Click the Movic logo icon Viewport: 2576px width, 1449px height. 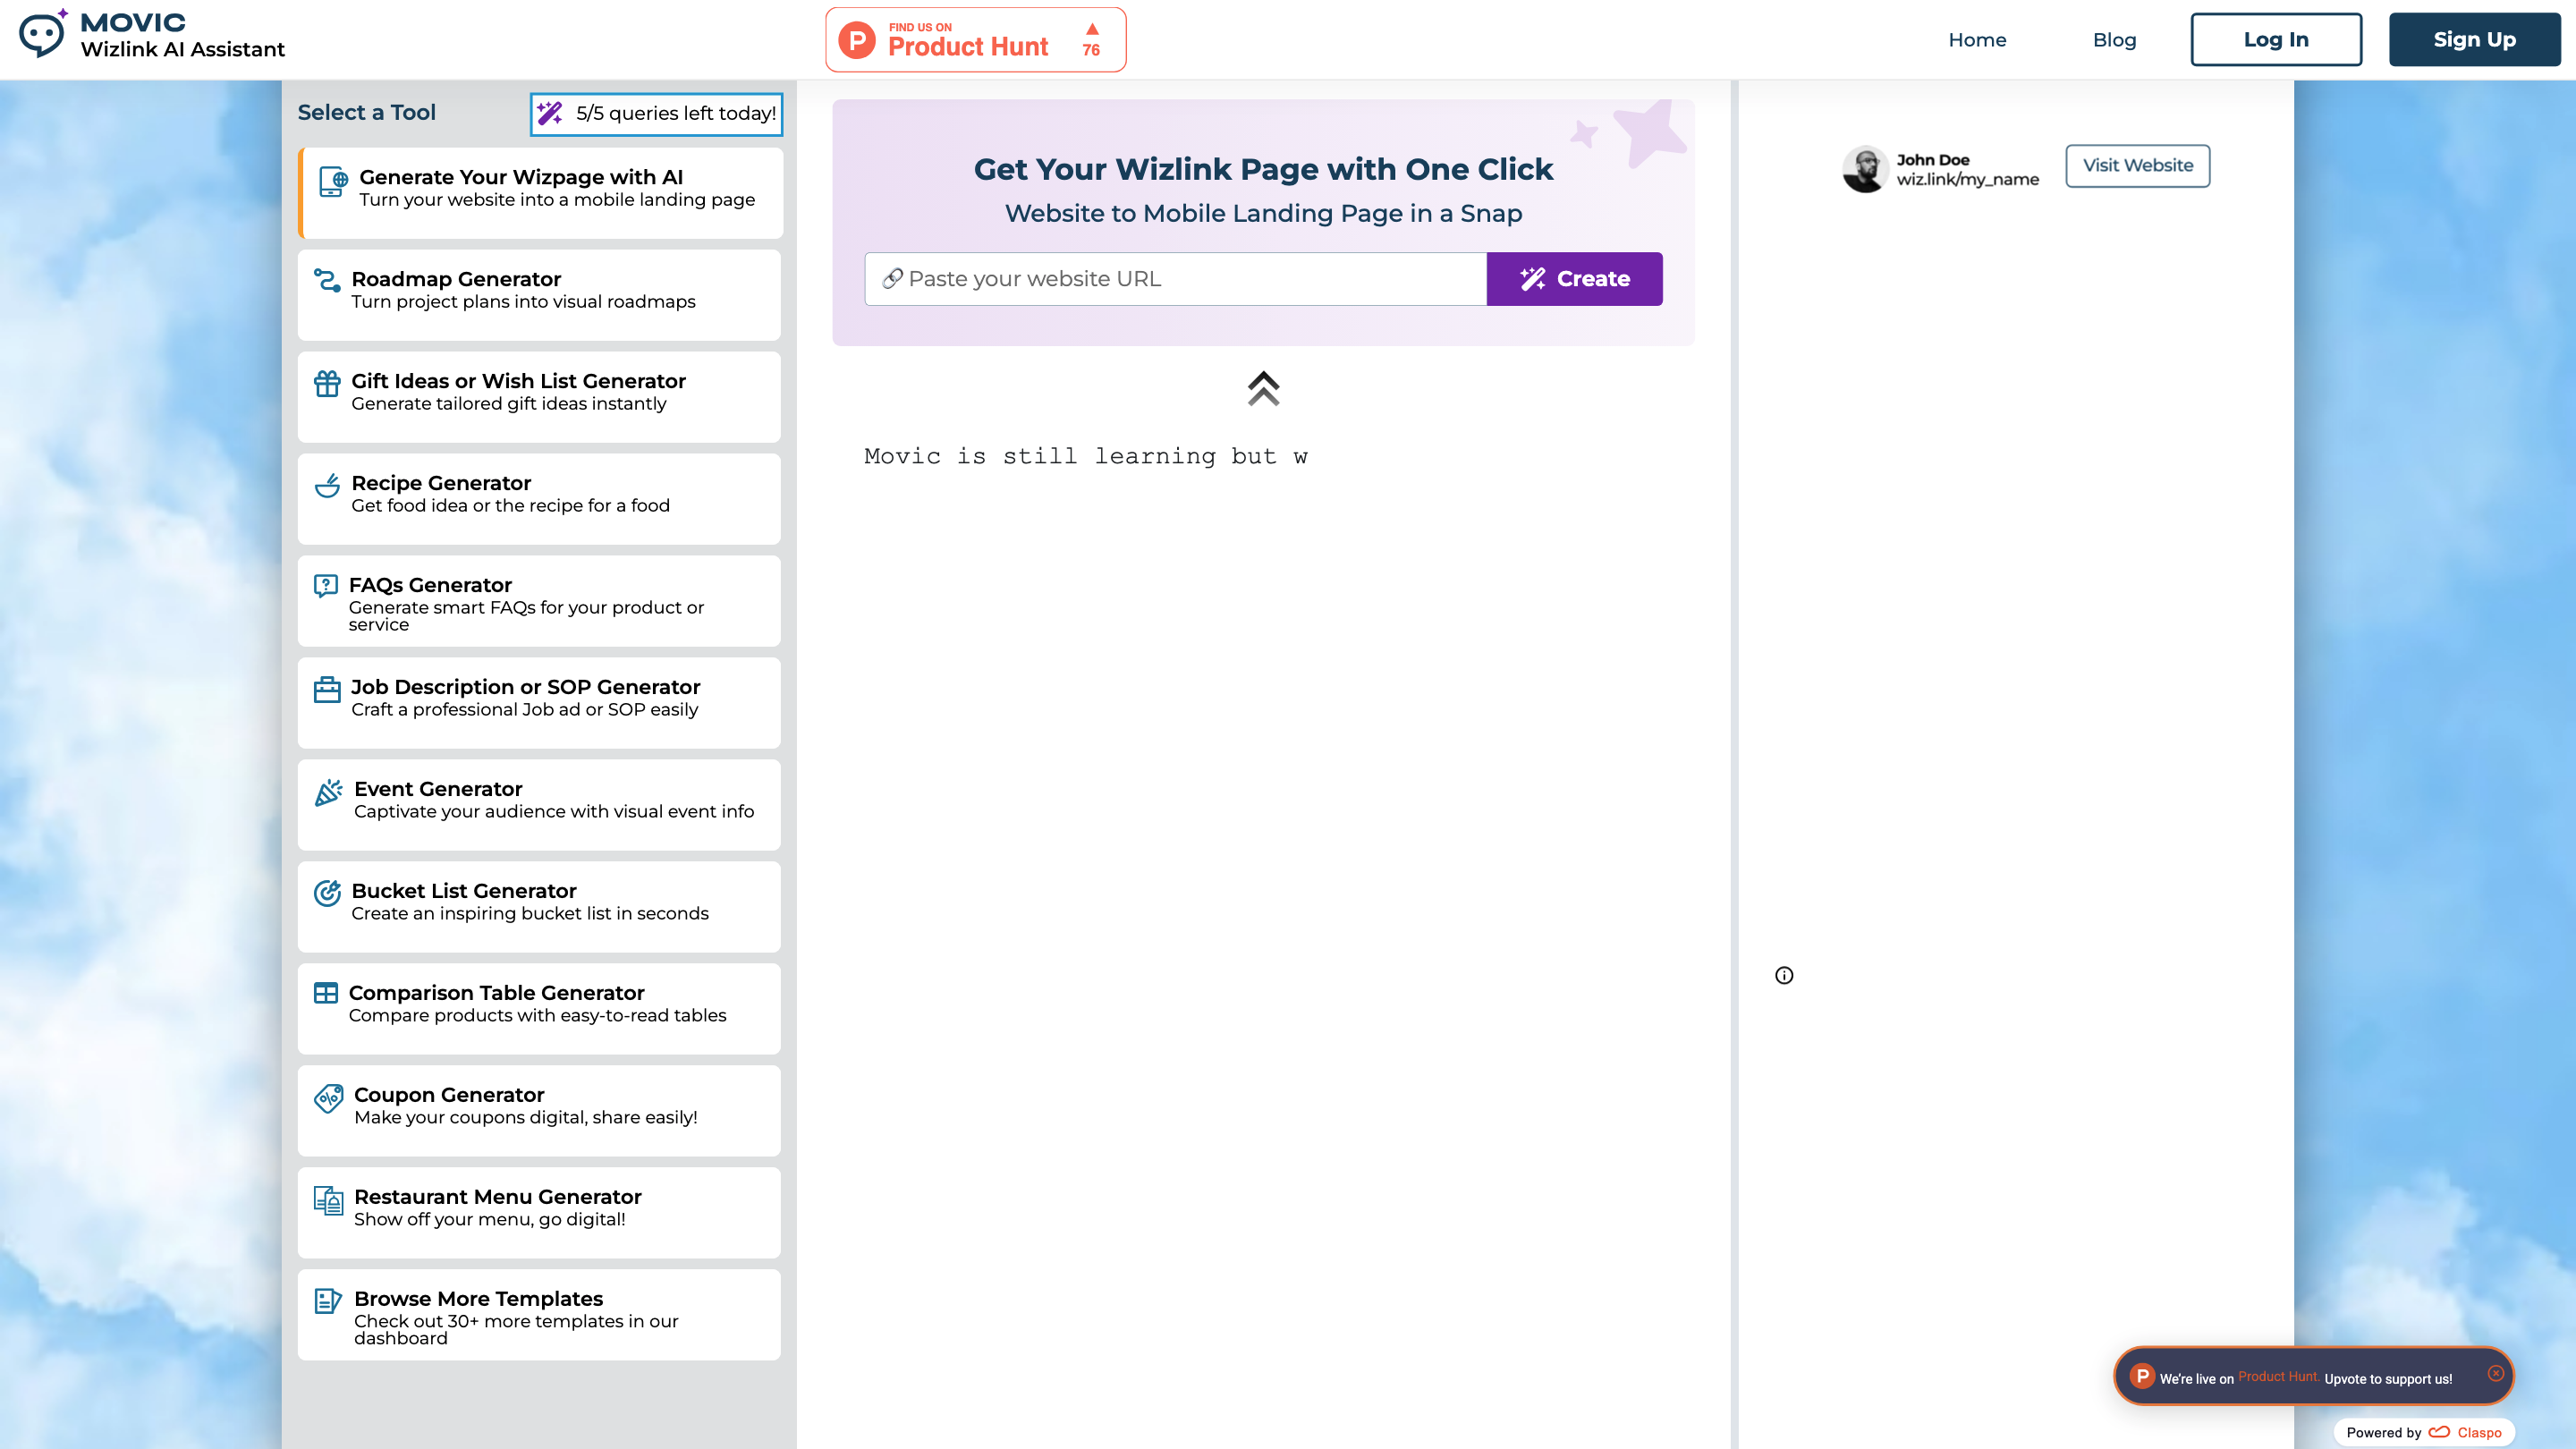[44, 35]
